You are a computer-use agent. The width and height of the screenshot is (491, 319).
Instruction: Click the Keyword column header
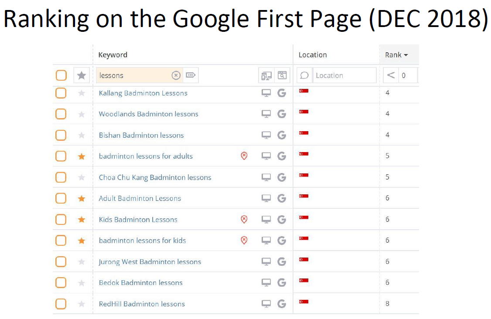pyautogui.click(x=113, y=55)
